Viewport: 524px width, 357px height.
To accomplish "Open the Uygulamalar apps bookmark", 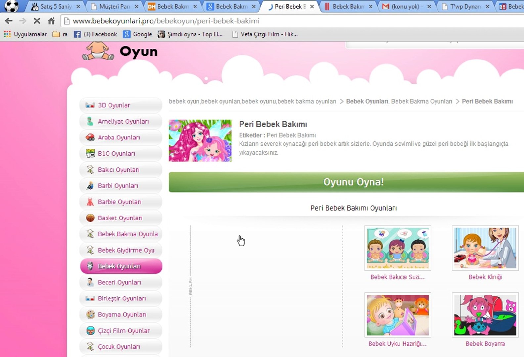I will pos(25,34).
